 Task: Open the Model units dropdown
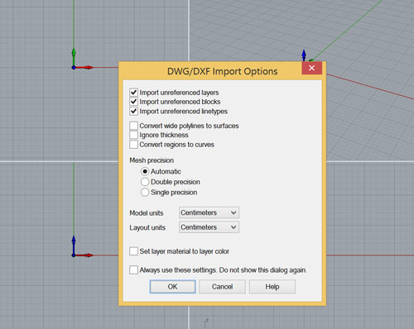coord(209,212)
